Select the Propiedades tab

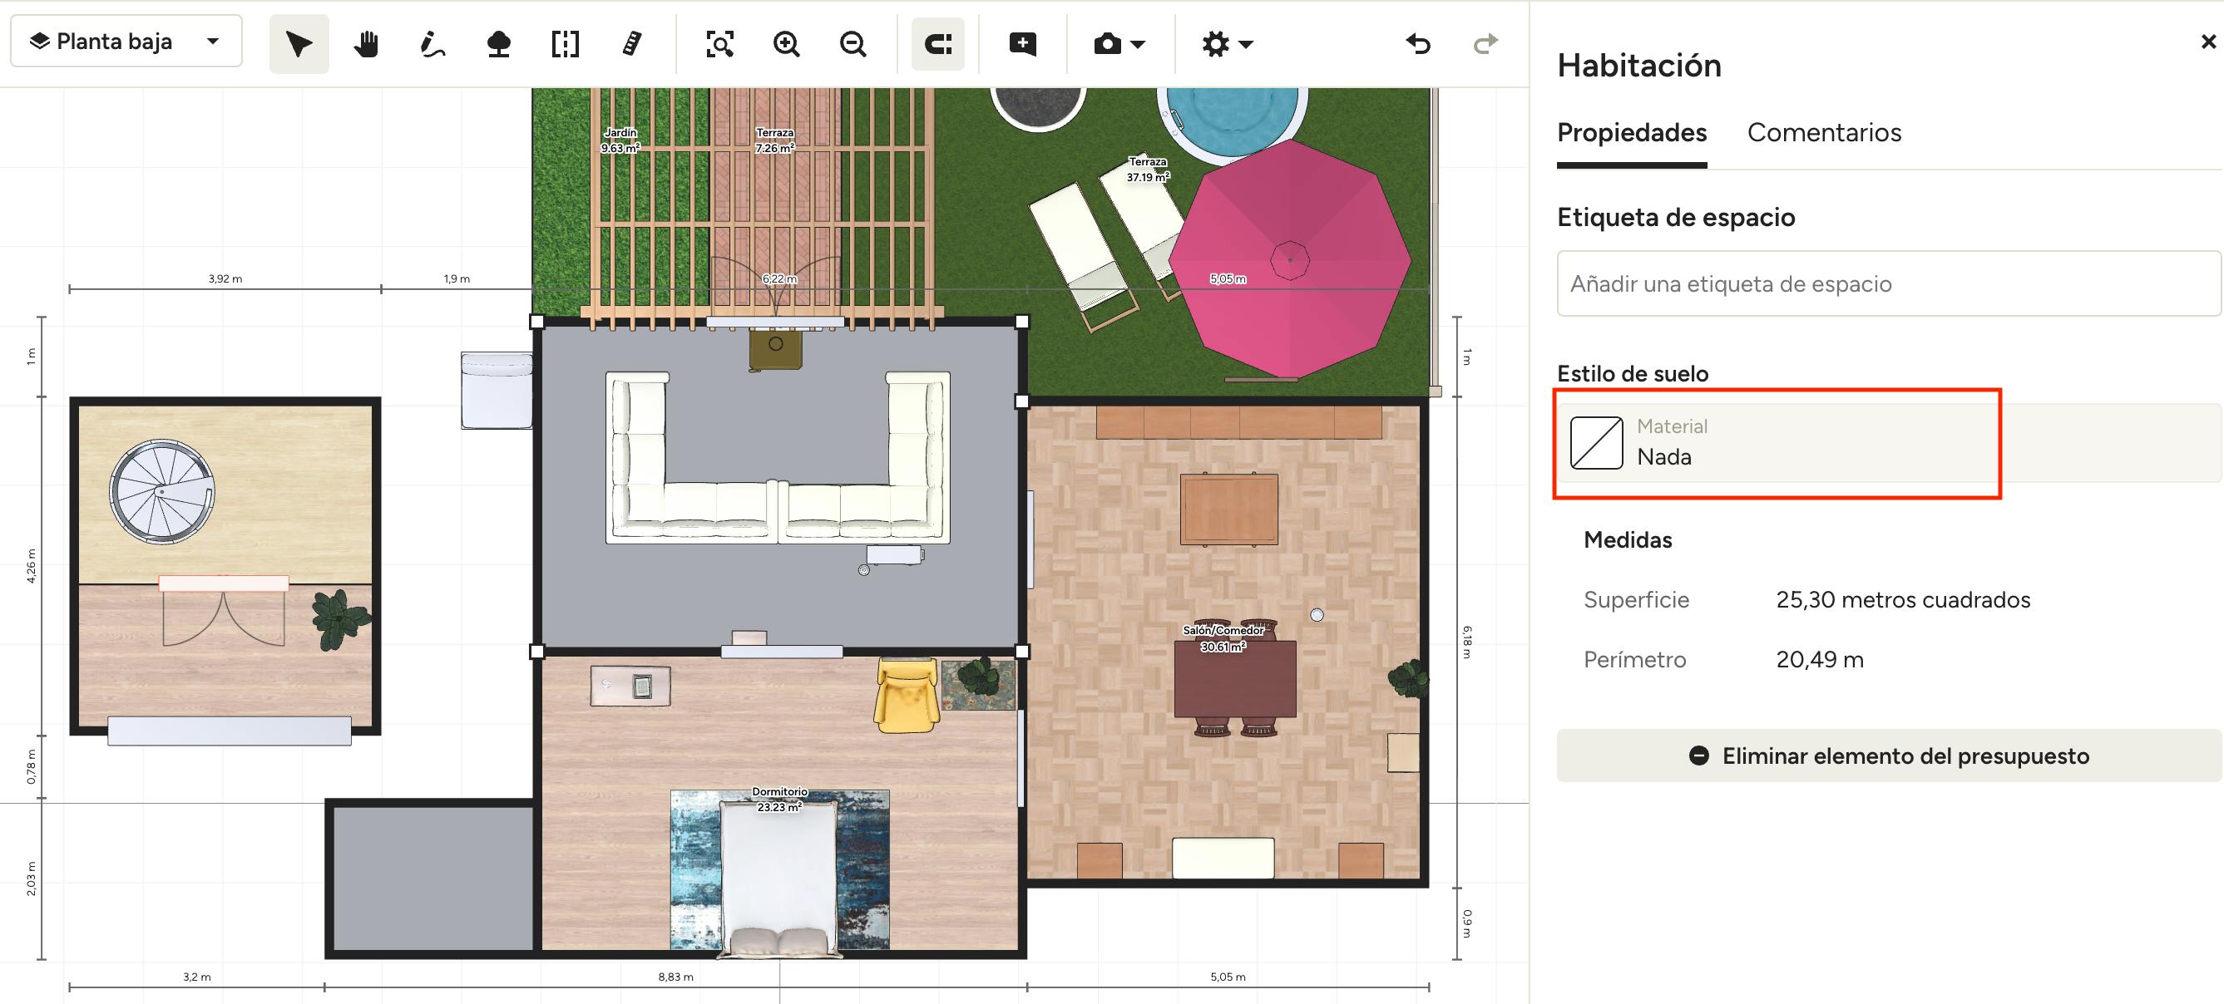click(1631, 133)
